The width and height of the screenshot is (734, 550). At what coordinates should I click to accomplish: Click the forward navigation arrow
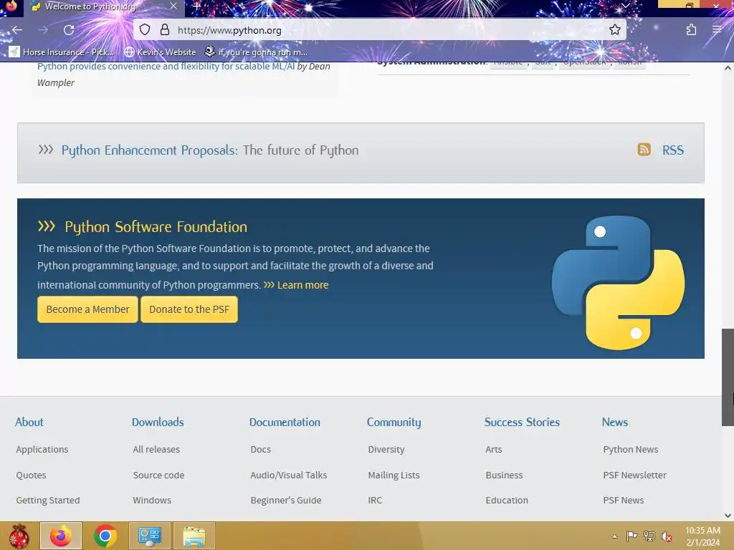point(42,30)
